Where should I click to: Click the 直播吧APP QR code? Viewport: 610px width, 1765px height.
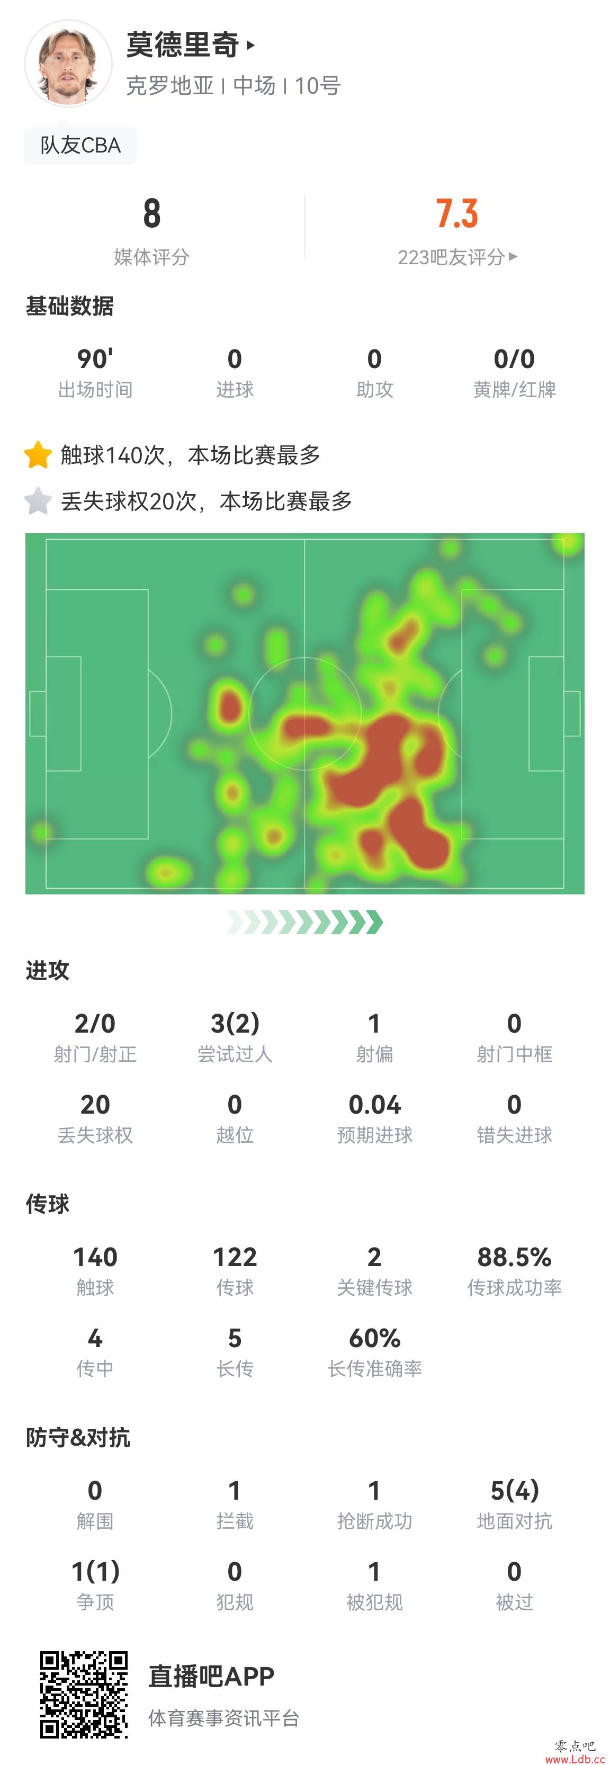point(84,1695)
